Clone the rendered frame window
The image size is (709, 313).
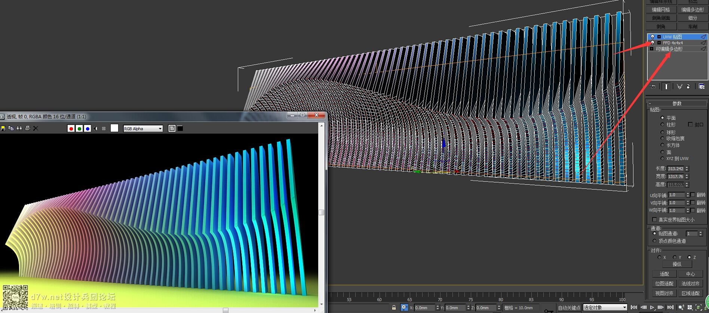(x=19, y=128)
